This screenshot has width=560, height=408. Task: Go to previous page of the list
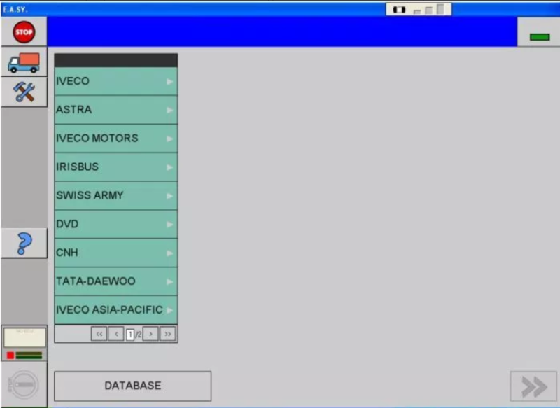click(x=116, y=334)
